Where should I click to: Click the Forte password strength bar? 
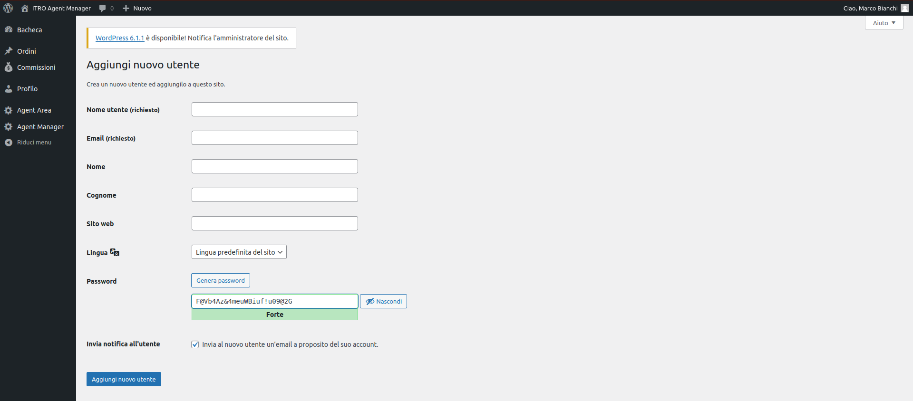click(x=275, y=315)
